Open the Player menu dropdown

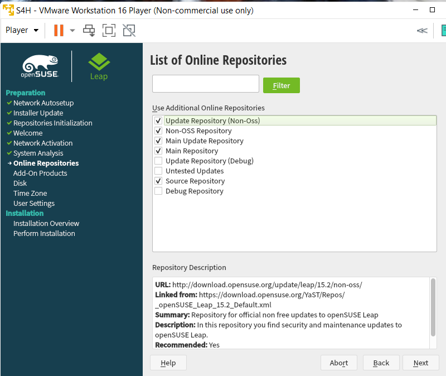pos(22,30)
